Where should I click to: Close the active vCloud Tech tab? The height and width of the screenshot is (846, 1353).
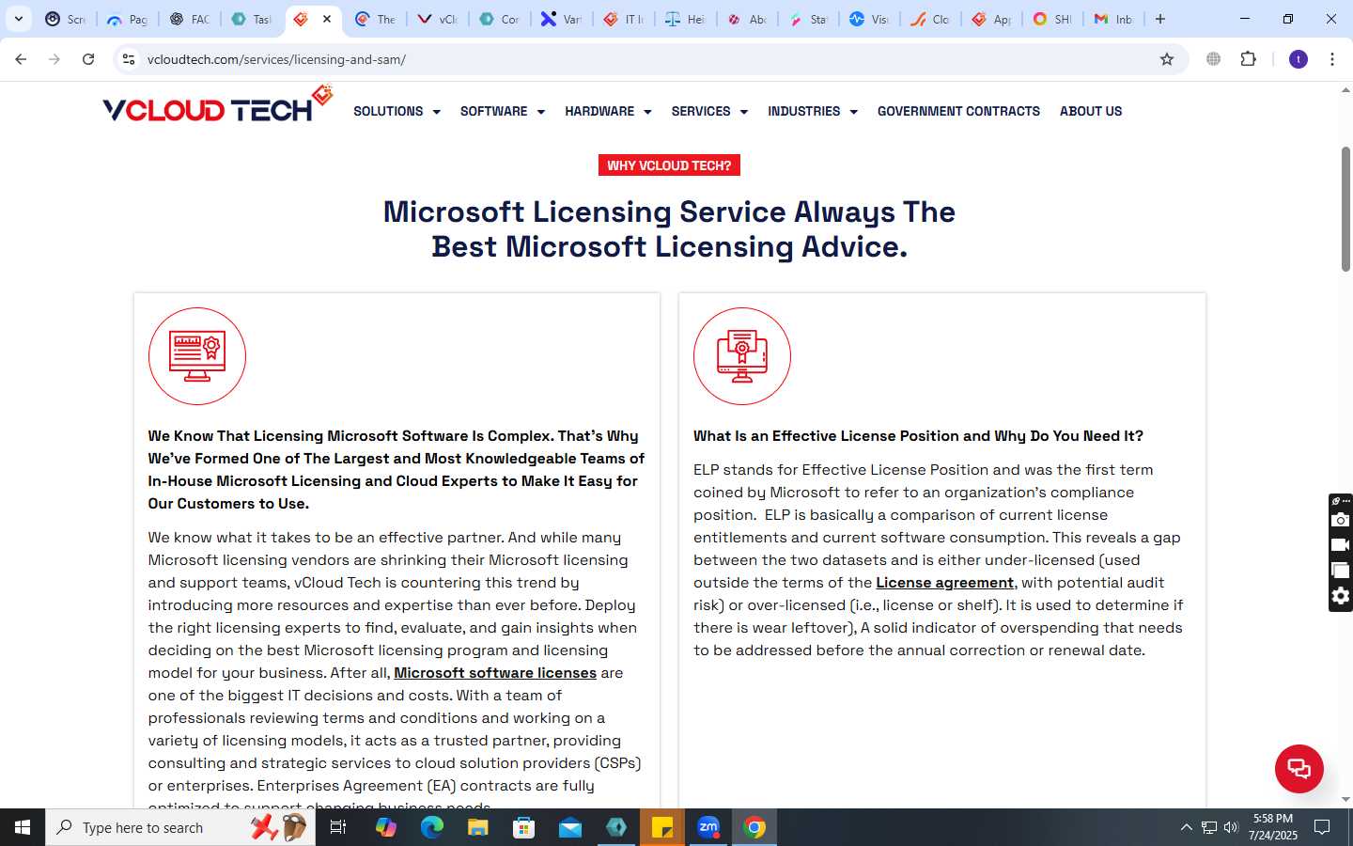[327, 19]
